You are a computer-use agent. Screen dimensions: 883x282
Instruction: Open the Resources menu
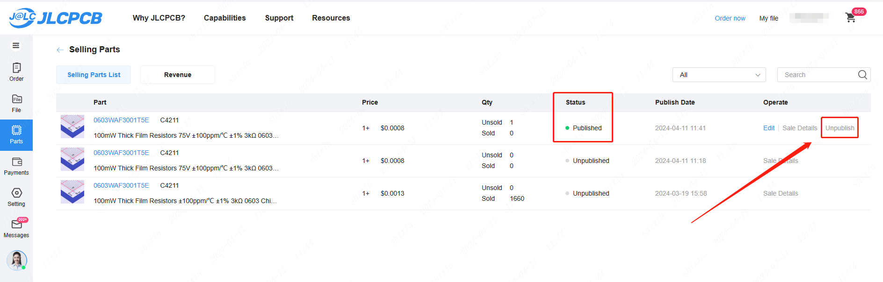[331, 18]
